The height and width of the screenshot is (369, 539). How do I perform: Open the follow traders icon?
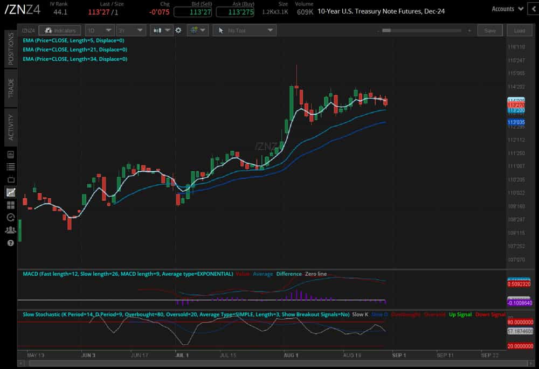10,230
